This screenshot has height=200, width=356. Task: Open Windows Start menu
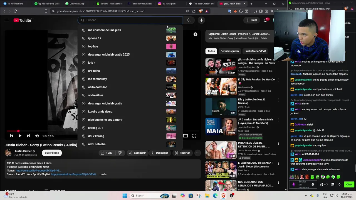pyautogui.click(x=125, y=196)
